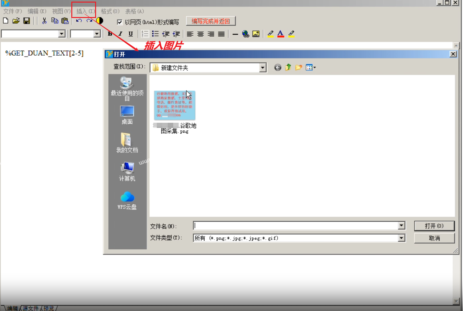Open the view menu icon in dialog

[311, 67]
